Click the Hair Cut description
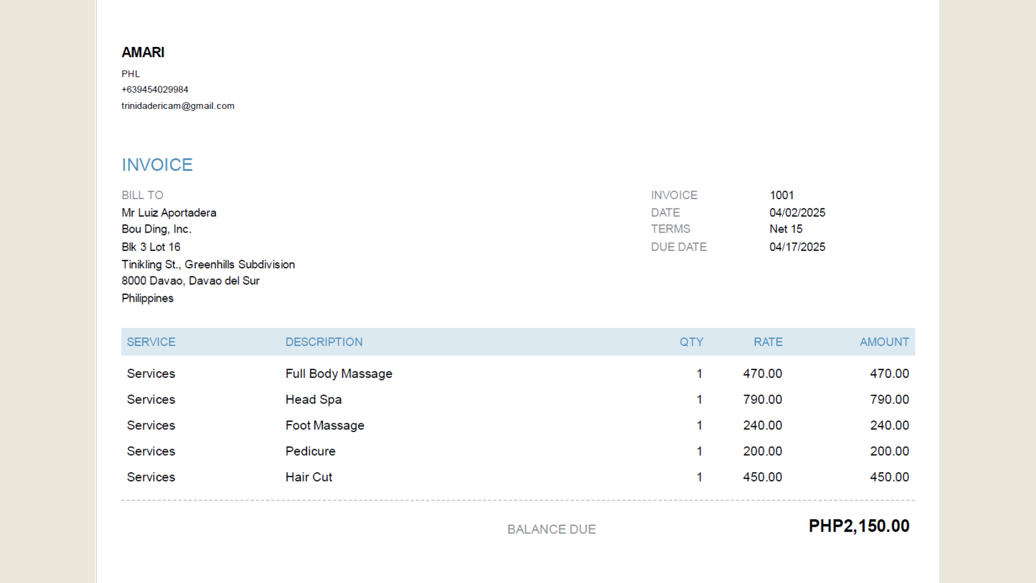Screen dimensions: 1036x583 pos(309,477)
